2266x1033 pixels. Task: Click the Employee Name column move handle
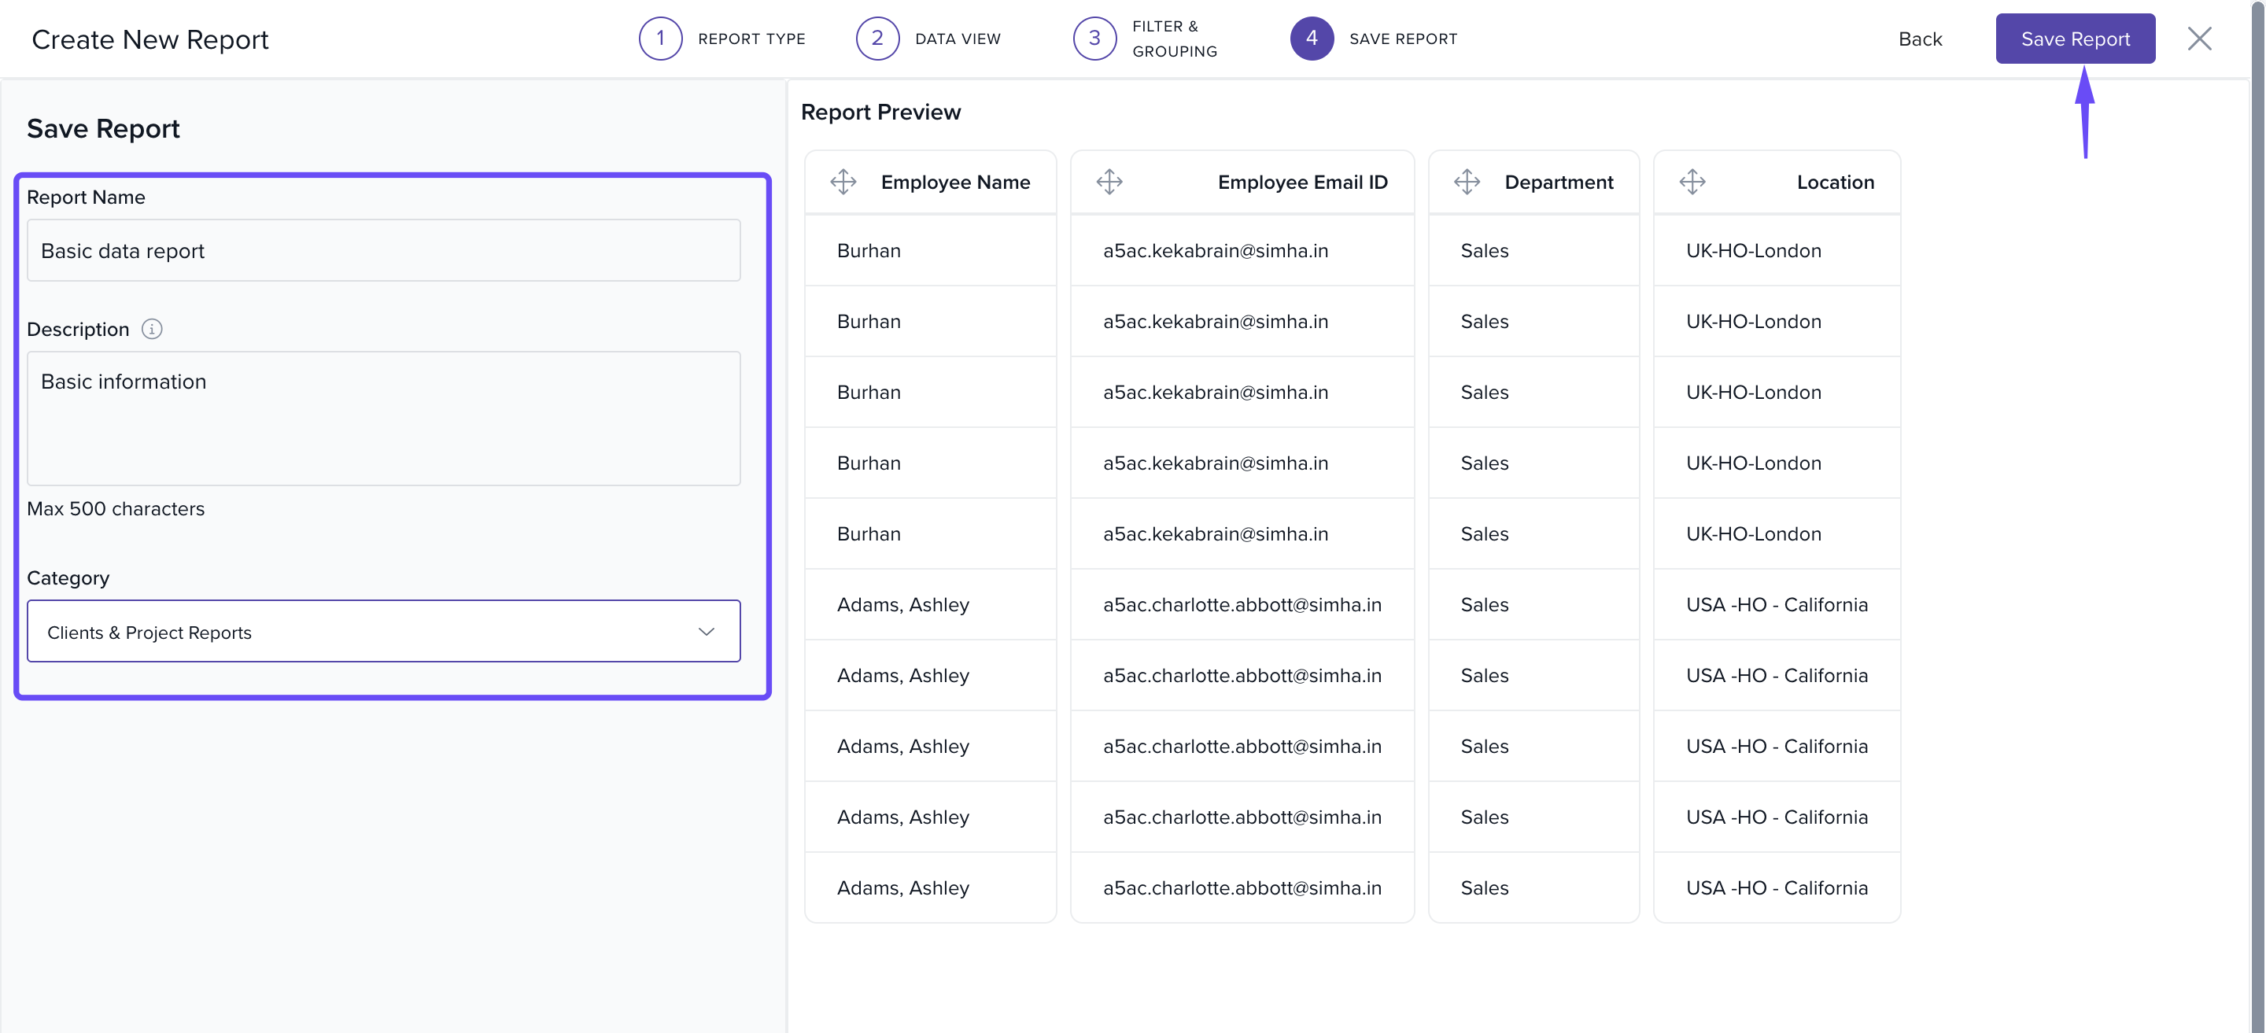click(x=843, y=183)
